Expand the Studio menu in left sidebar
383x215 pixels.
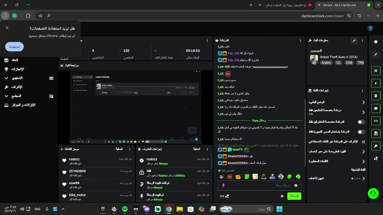tap(6, 78)
